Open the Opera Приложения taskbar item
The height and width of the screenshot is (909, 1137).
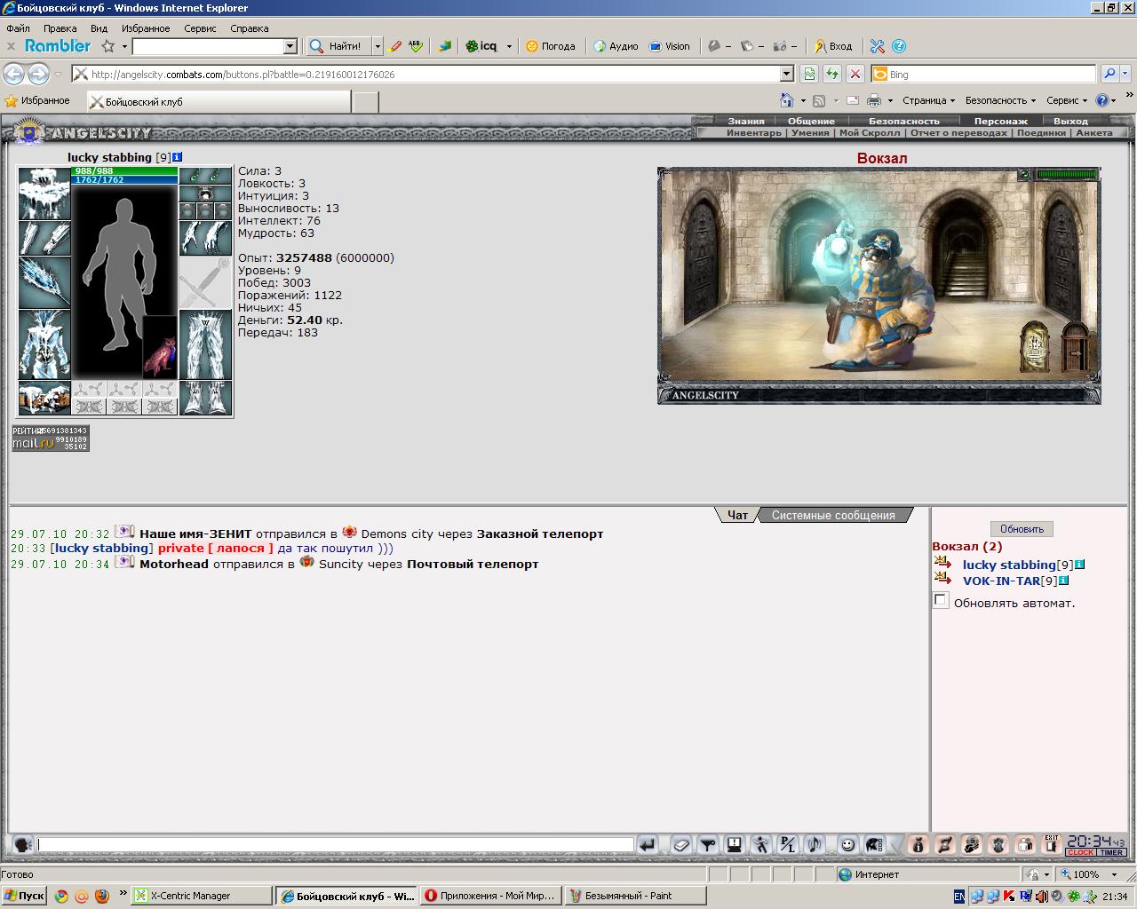(489, 896)
